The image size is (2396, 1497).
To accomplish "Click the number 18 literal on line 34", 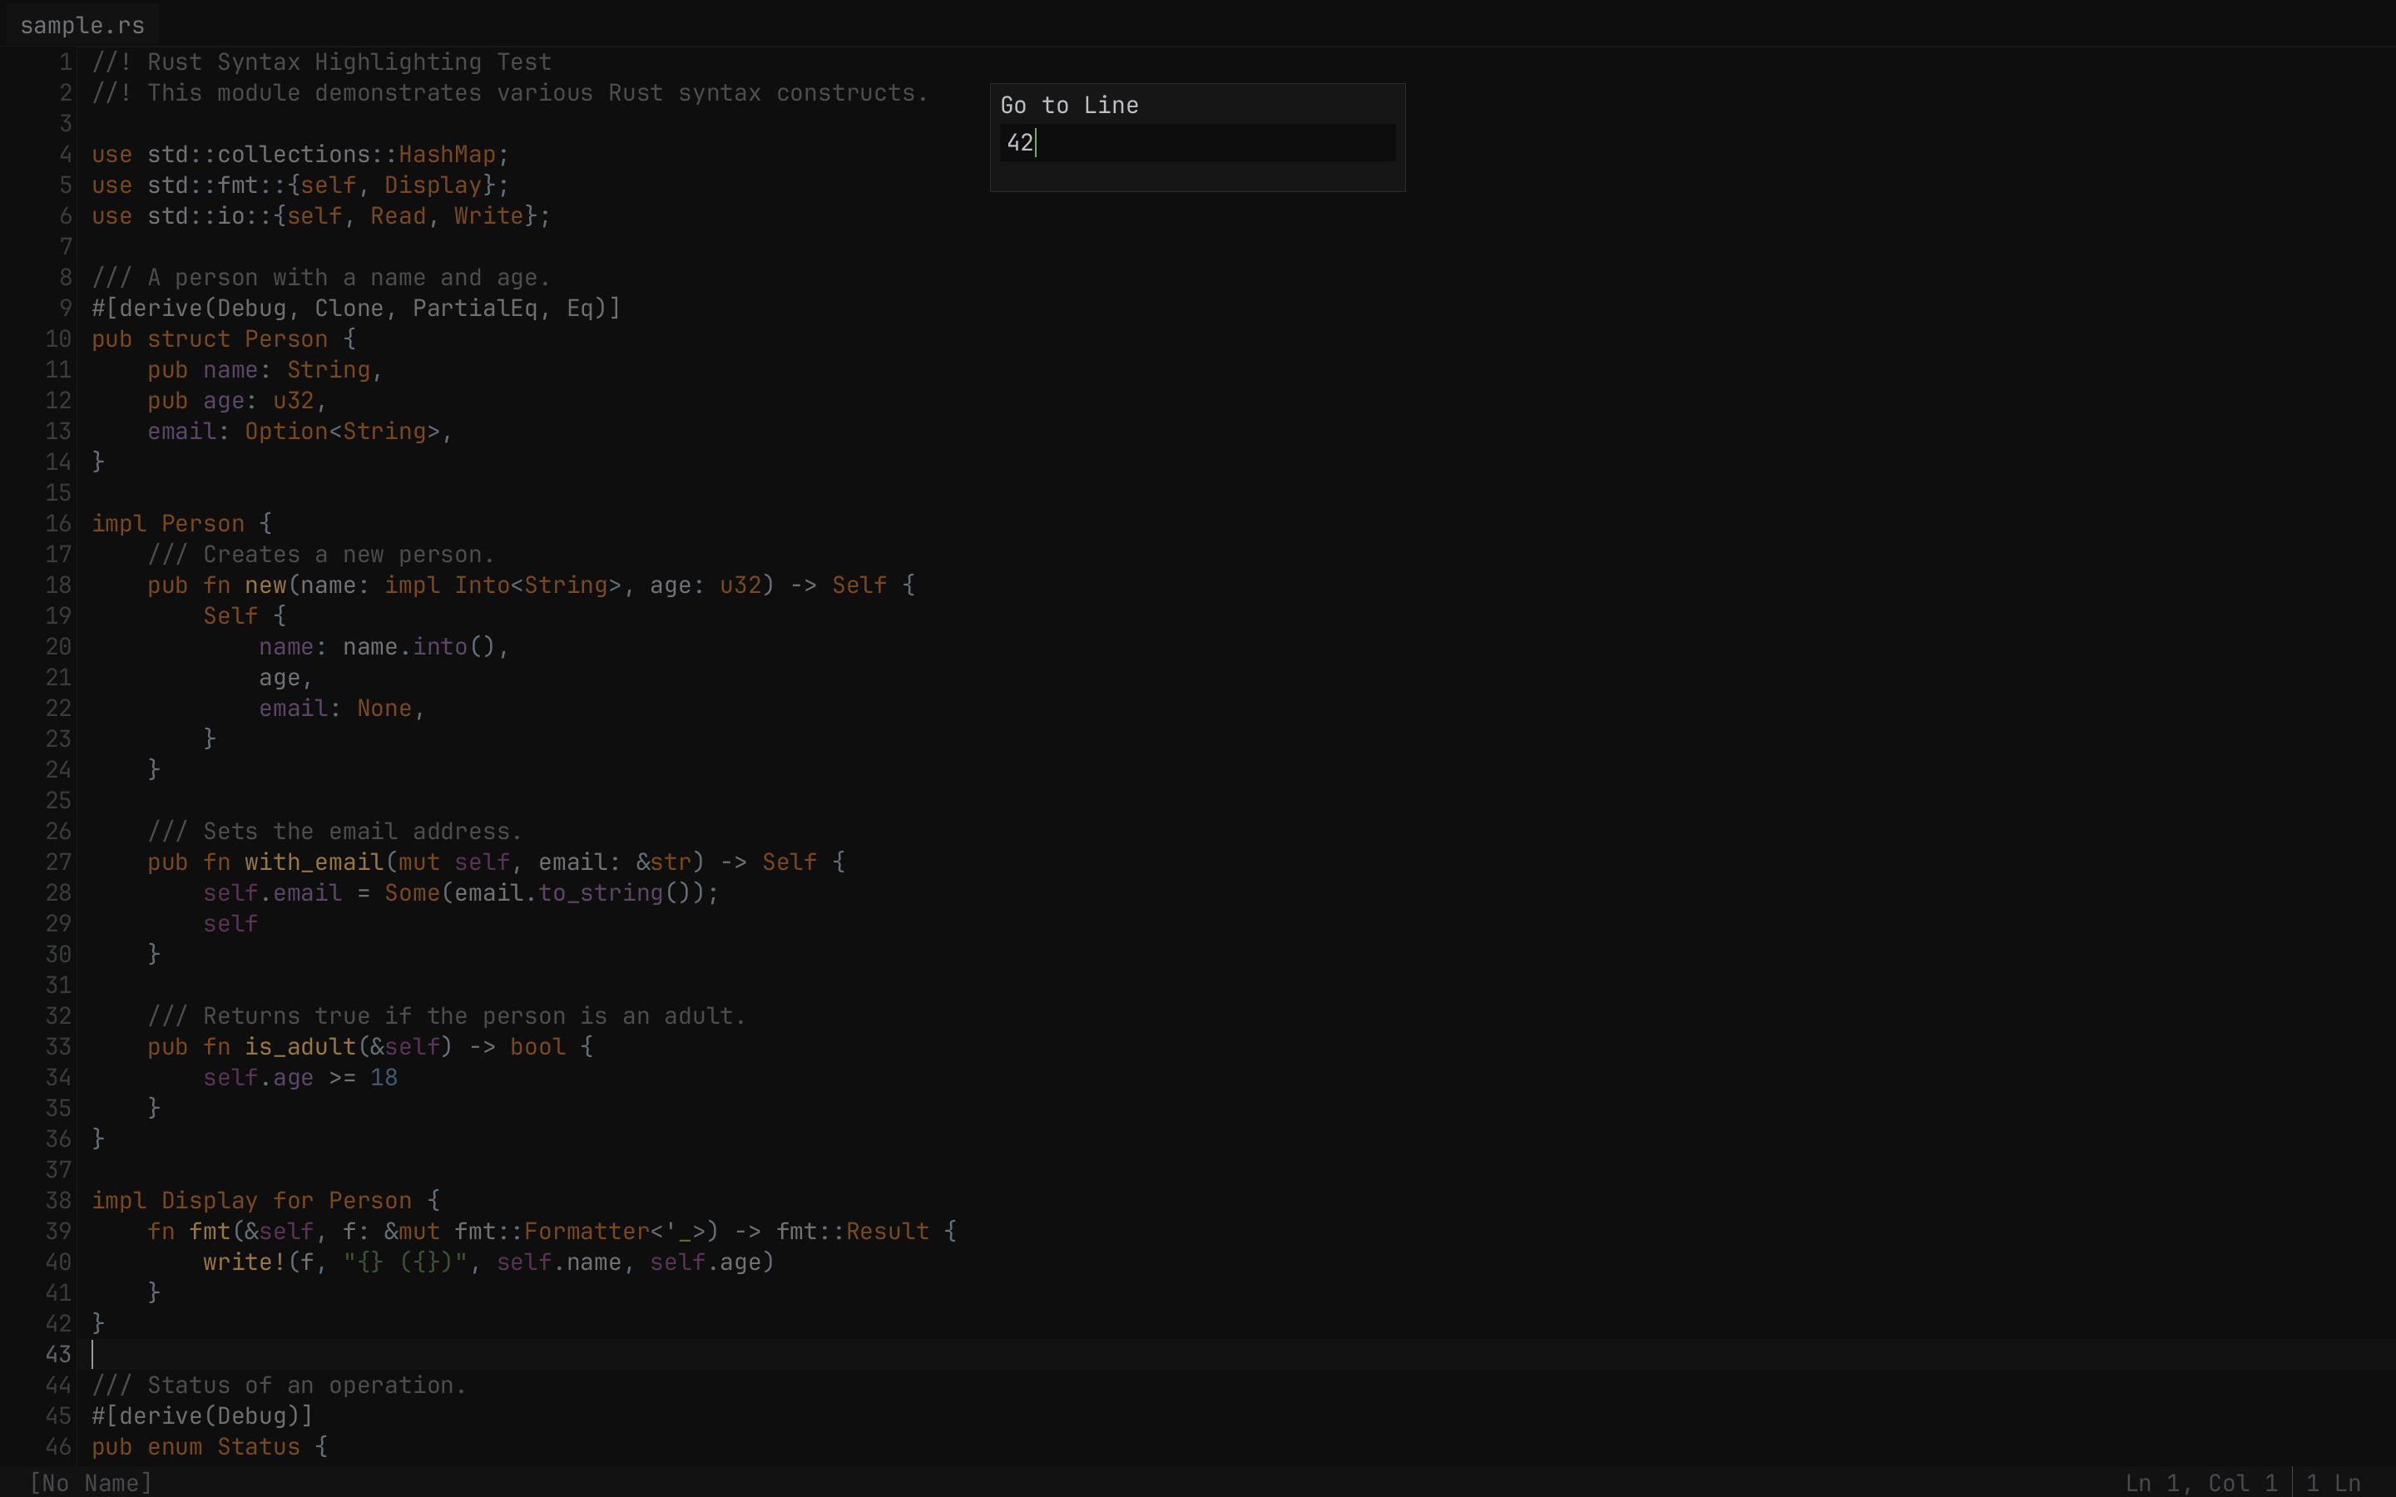I will pyautogui.click(x=384, y=1077).
